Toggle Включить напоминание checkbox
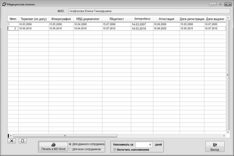 115,149
